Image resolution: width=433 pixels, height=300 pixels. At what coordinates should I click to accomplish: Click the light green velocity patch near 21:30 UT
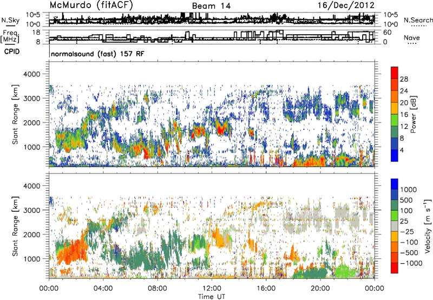(343, 271)
